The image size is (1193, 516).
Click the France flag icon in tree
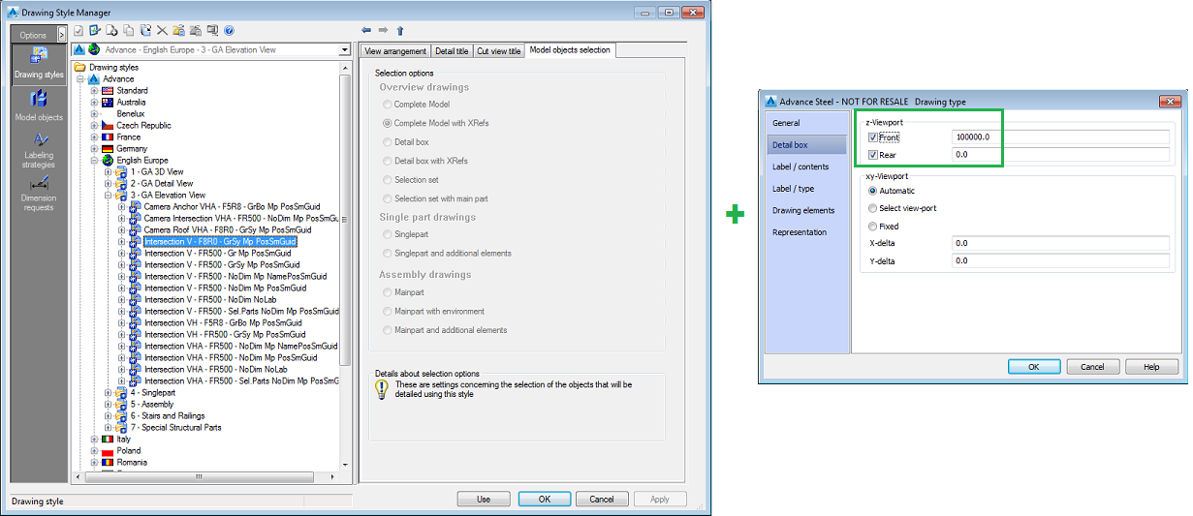109,137
